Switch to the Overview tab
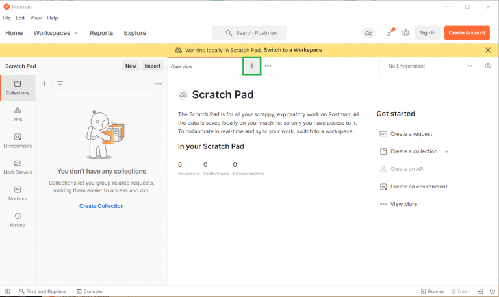The height and width of the screenshot is (297, 499). point(182,66)
